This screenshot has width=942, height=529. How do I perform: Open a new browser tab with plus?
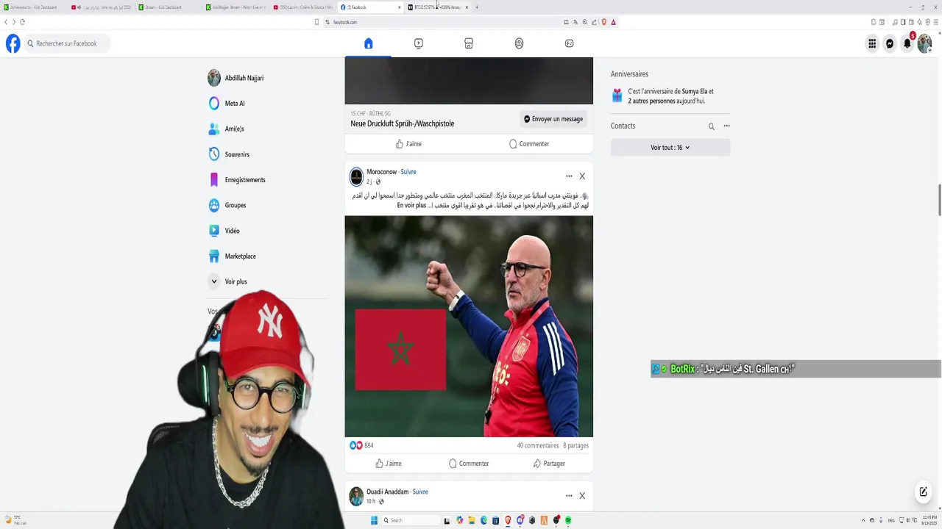point(477,7)
